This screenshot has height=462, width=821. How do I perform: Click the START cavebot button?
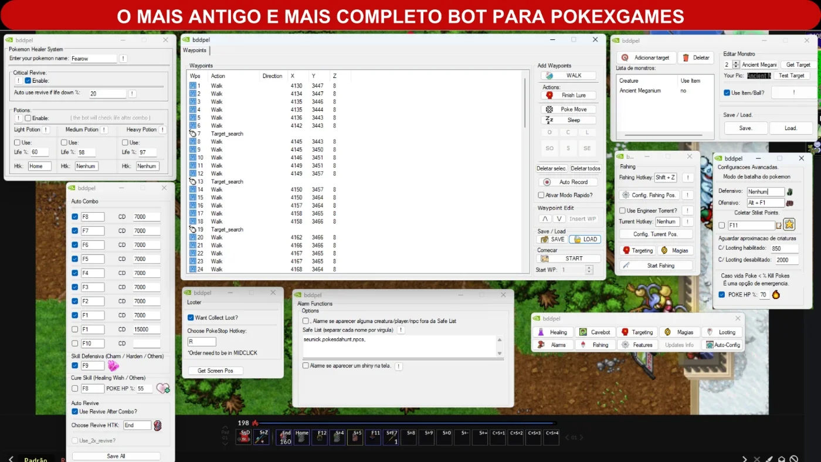(x=568, y=259)
